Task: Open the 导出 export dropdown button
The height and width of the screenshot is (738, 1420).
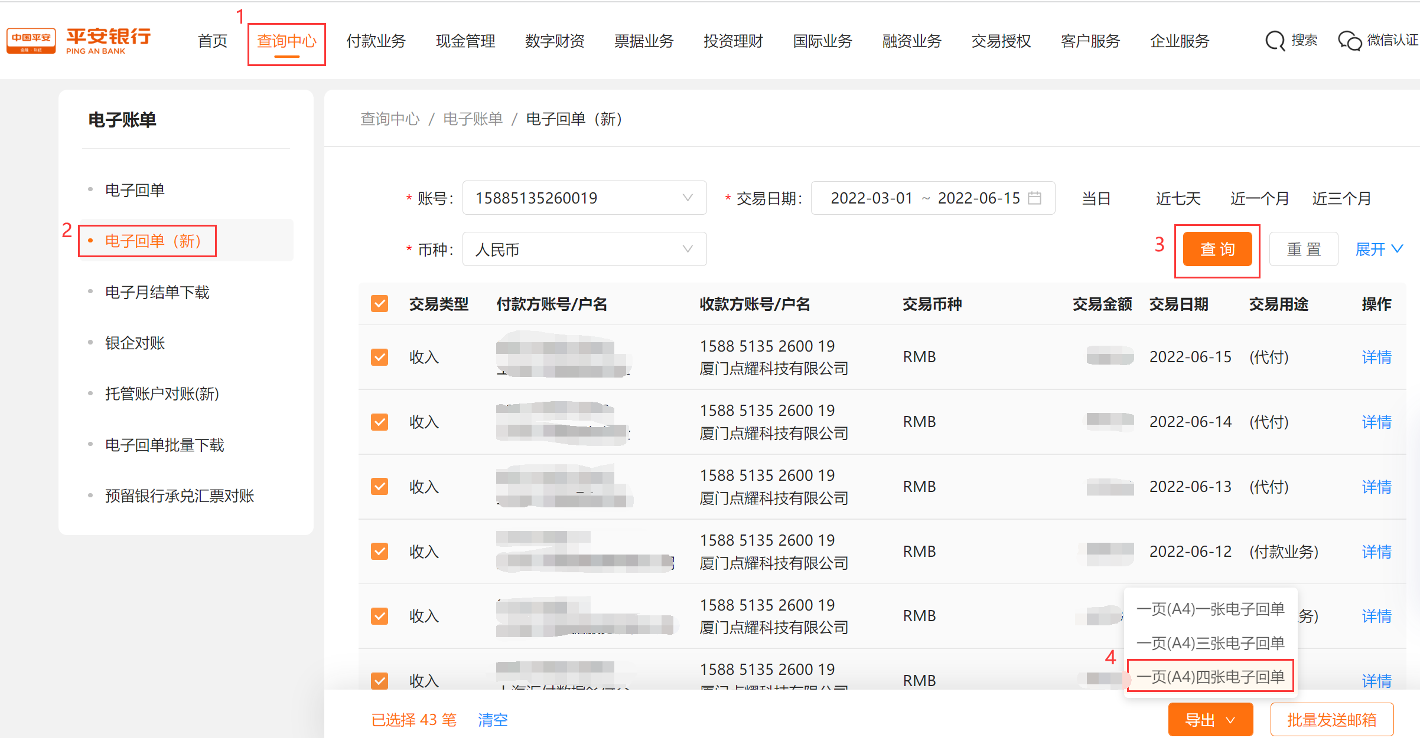Action: click(1210, 720)
